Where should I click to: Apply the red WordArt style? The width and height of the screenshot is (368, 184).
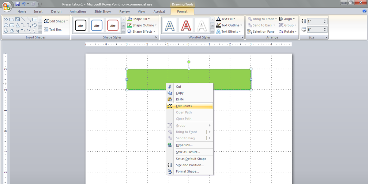click(186, 26)
